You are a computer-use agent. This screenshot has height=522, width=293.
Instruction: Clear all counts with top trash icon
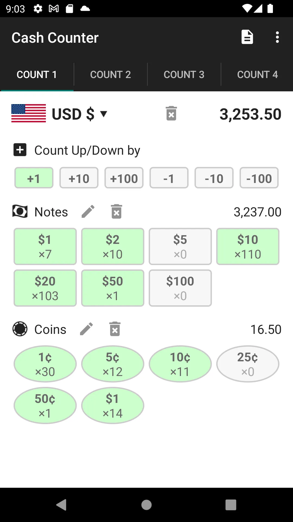coord(171,113)
